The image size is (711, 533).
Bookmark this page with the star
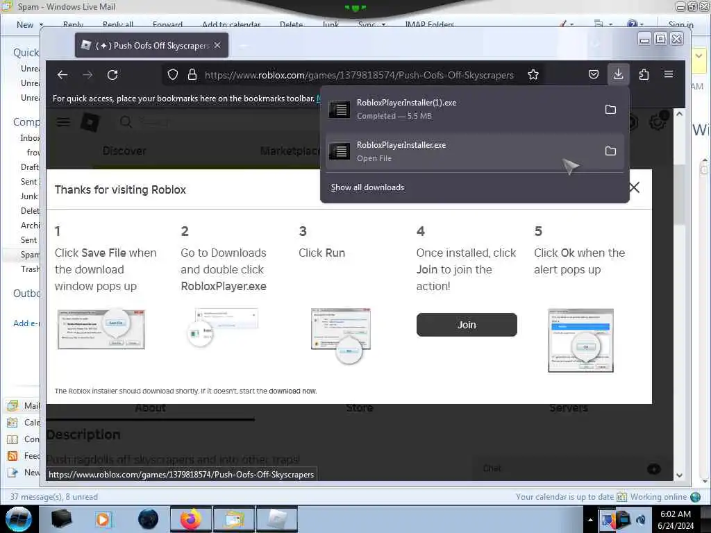(x=533, y=75)
